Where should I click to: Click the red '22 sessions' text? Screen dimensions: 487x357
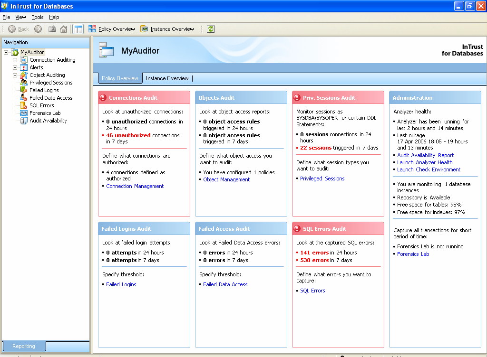[x=316, y=148]
